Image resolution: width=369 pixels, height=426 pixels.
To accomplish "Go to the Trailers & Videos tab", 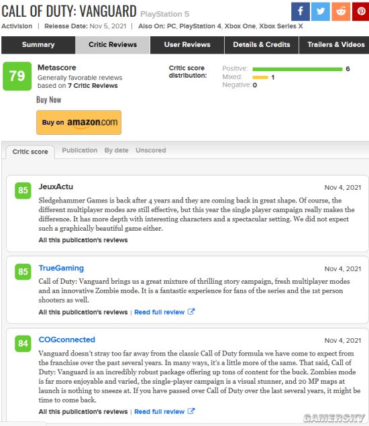I will (x=336, y=45).
